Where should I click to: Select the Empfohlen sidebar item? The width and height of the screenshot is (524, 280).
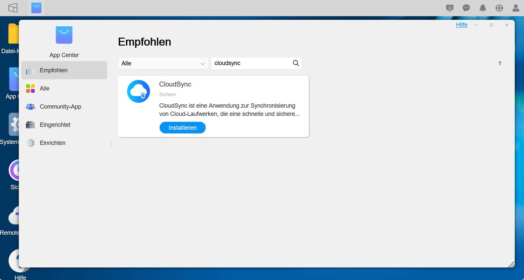click(x=64, y=70)
